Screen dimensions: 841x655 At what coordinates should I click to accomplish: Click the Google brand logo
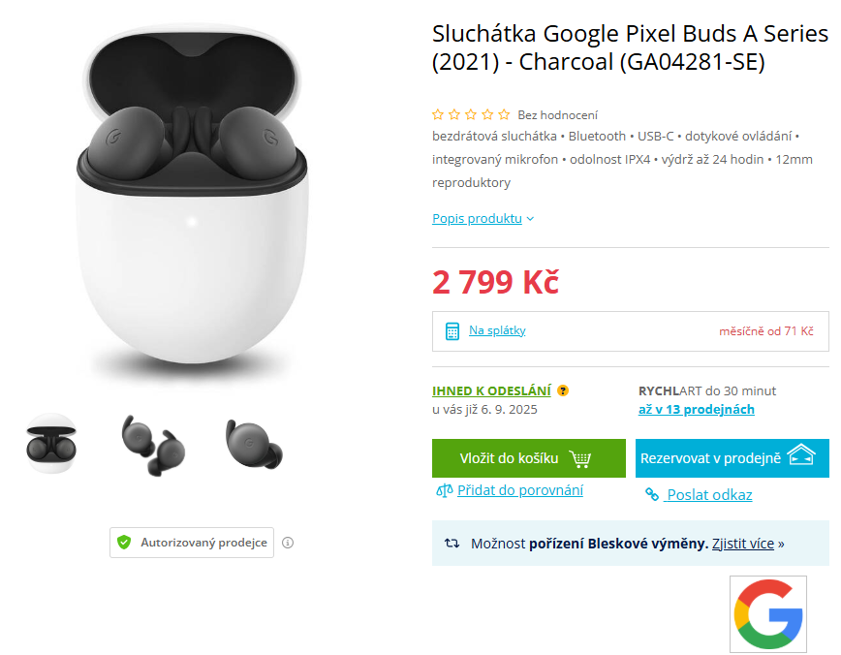point(767,612)
